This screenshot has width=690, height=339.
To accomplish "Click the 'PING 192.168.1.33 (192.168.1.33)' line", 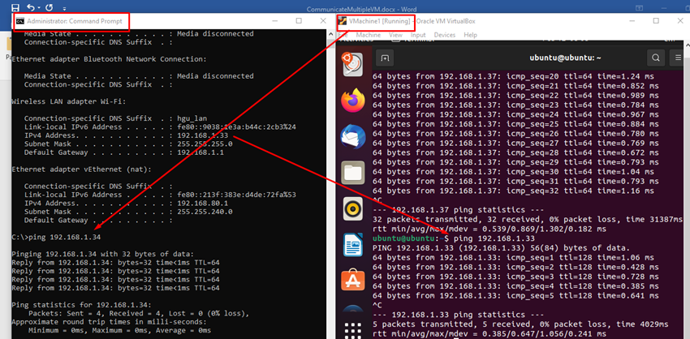I will [x=501, y=248].
